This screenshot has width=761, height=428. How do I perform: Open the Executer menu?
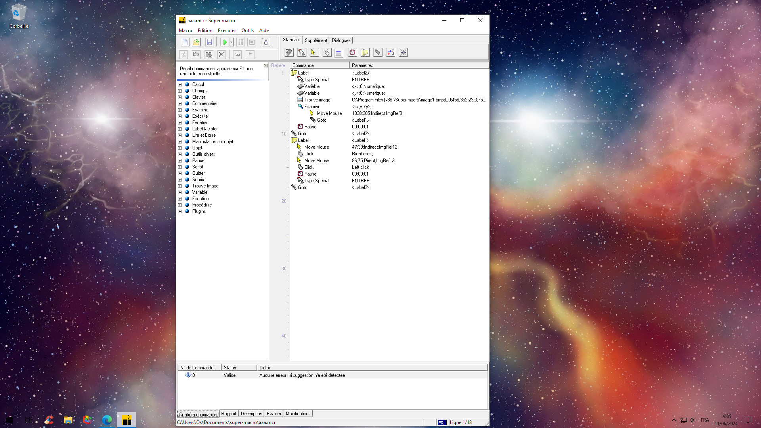pos(227,31)
